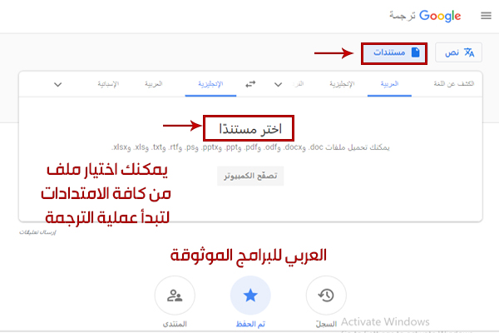Viewport: 499px width, 333px height.
Task: Open the Saved (تم الحفظ) star icon
Action: (x=250, y=296)
